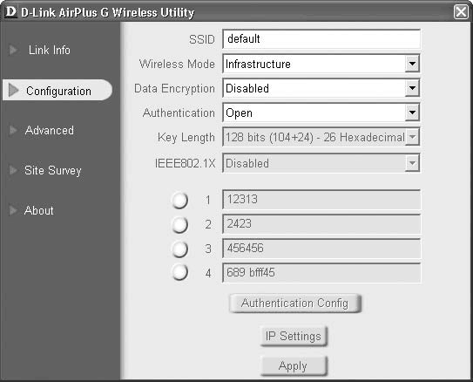Open the Wireless Mode dropdown
Viewport: 473px width, 382px height.
click(x=412, y=64)
